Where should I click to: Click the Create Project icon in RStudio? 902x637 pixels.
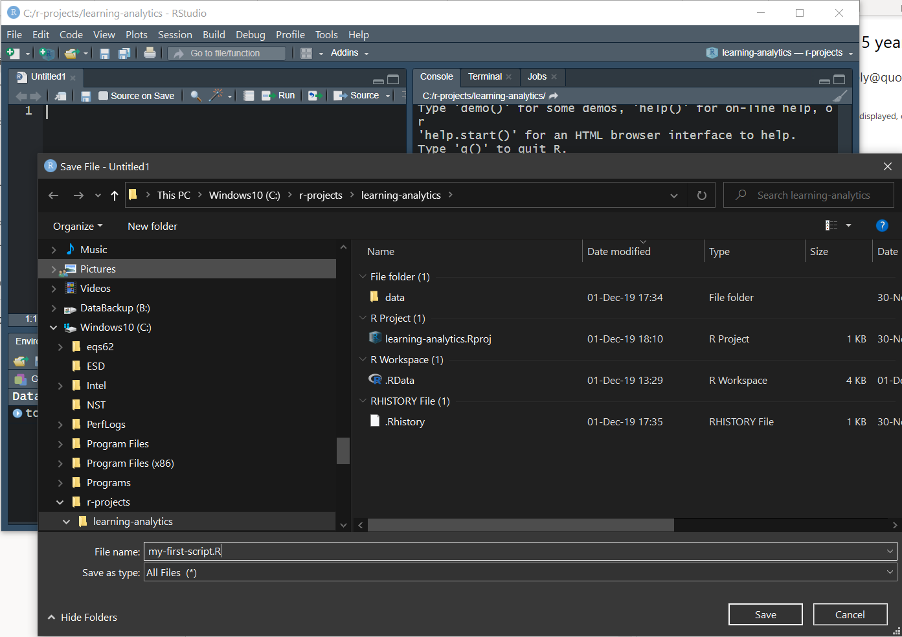(x=46, y=53)
